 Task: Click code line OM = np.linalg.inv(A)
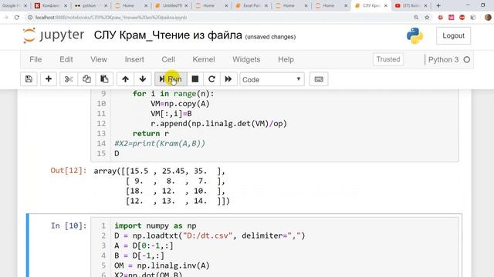click(x=162, y=265)
